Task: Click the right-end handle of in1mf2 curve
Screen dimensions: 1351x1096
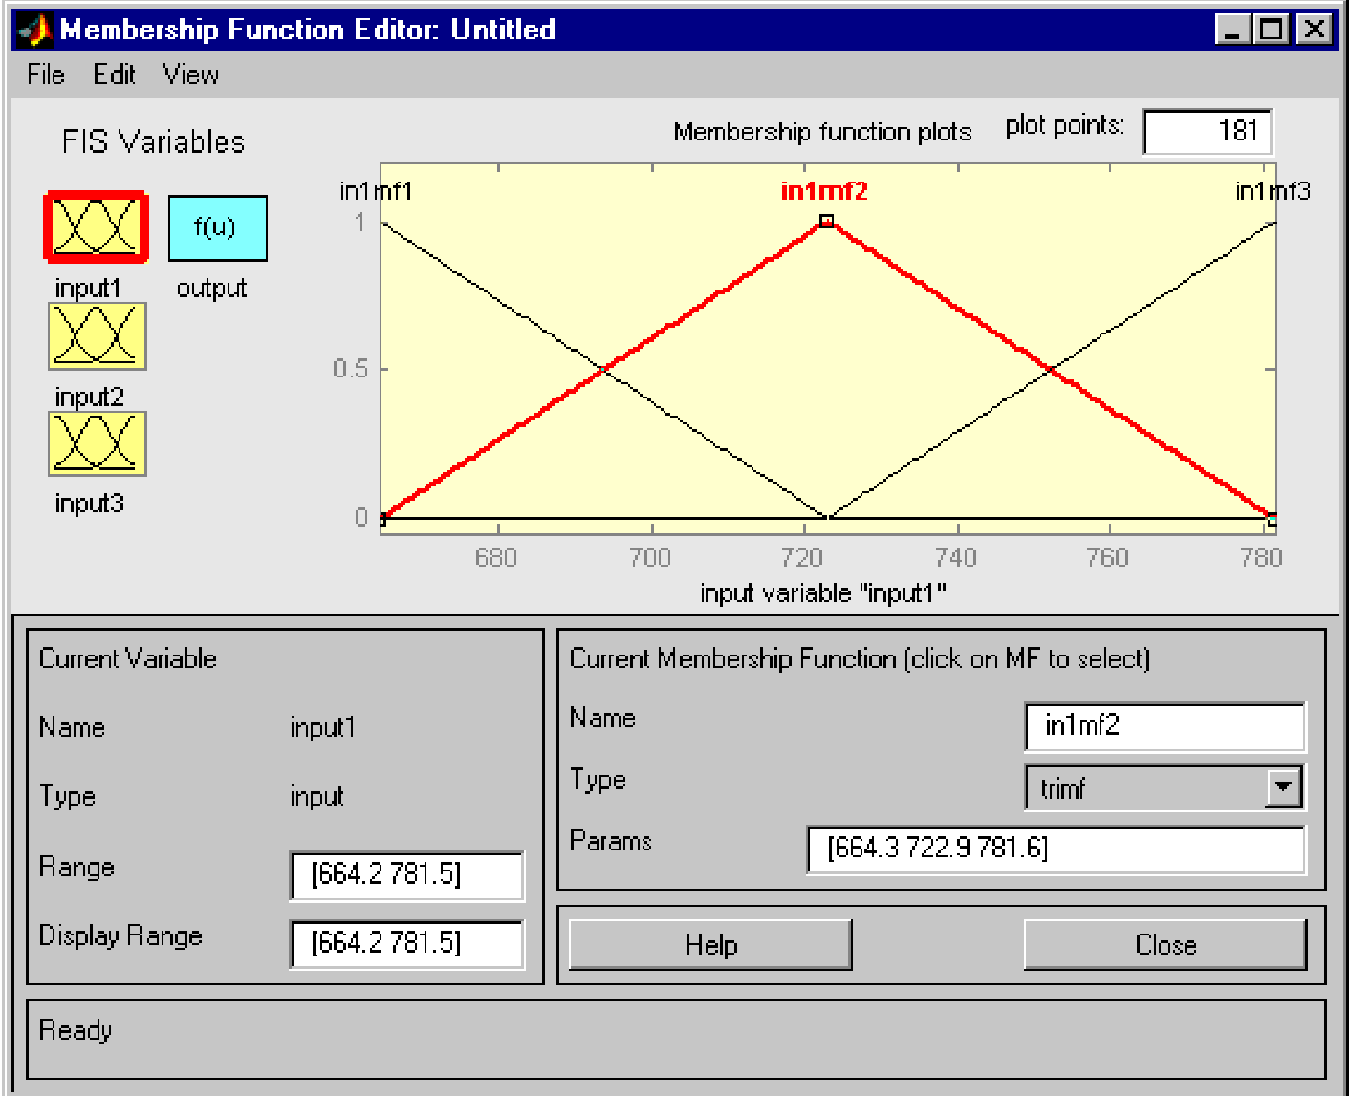Action: 1272,519
